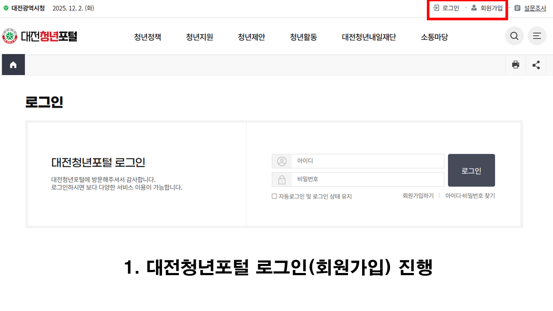The width and height of the screenshot is (553, 311).
Task: Click the share icon
Action: click(x=536, y=65)
